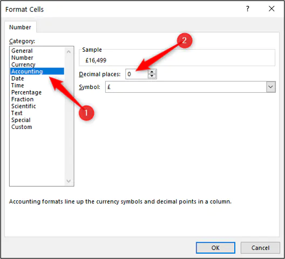
Task: Increase decimal places with up arrow
Action: pyautogui.click(x=152, y=72)
